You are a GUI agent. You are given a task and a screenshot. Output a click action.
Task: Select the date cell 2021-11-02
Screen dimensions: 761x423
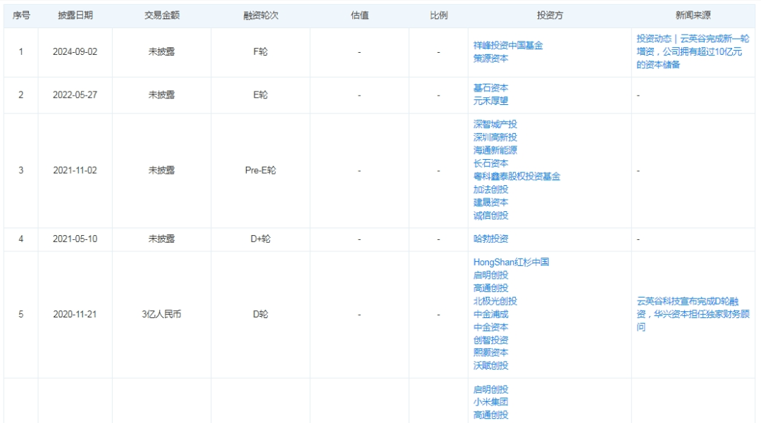(75, 170)
